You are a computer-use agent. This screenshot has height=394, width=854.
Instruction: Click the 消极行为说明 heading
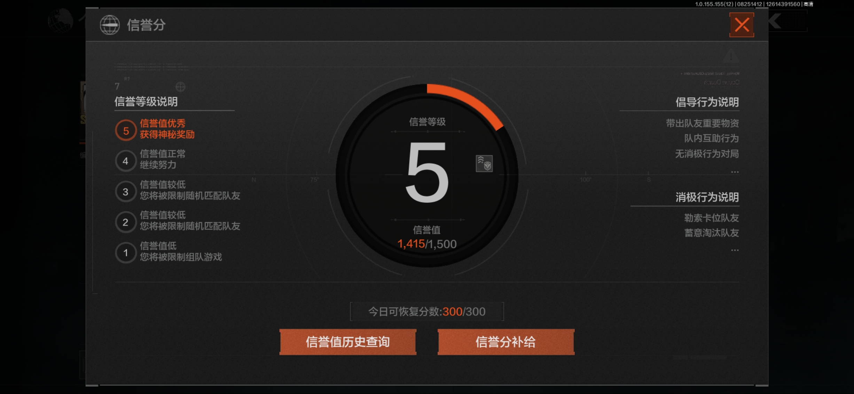707,197
